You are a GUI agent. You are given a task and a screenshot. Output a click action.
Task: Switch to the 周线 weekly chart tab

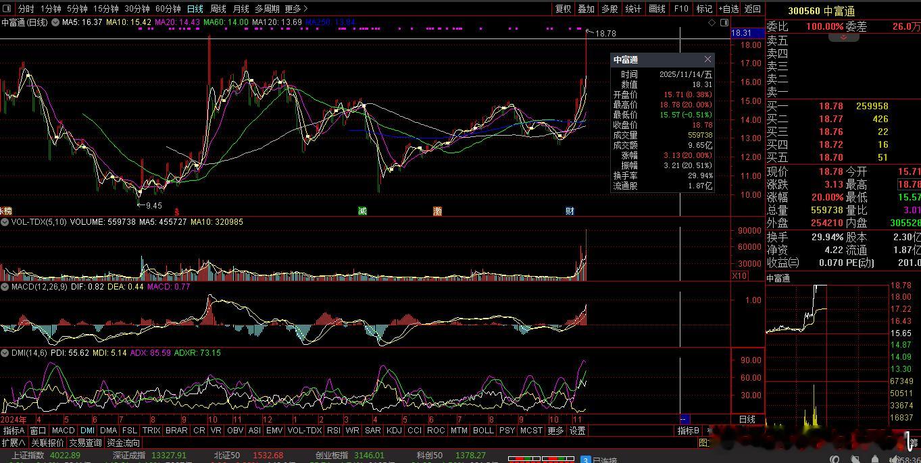tap(218, 9)
